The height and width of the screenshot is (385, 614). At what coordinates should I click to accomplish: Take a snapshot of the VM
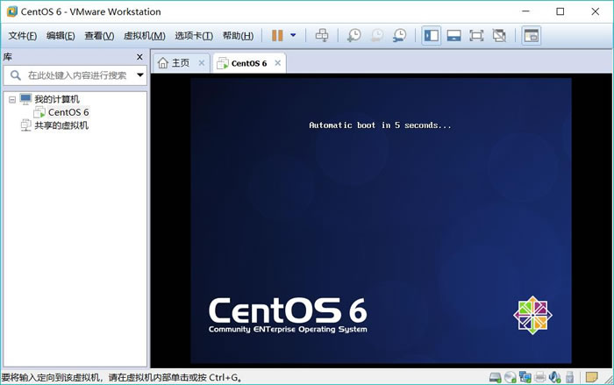(353, 36)
